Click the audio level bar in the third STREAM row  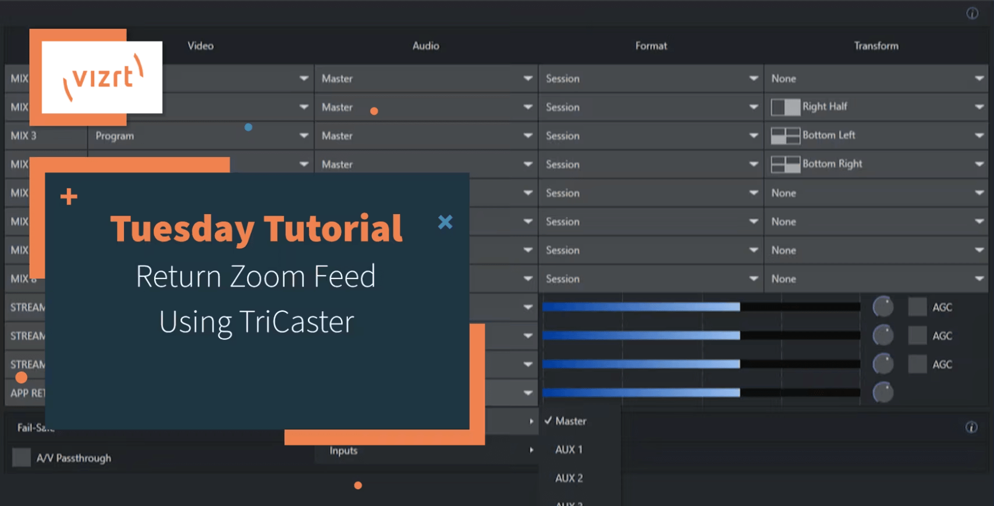(701, 364)
